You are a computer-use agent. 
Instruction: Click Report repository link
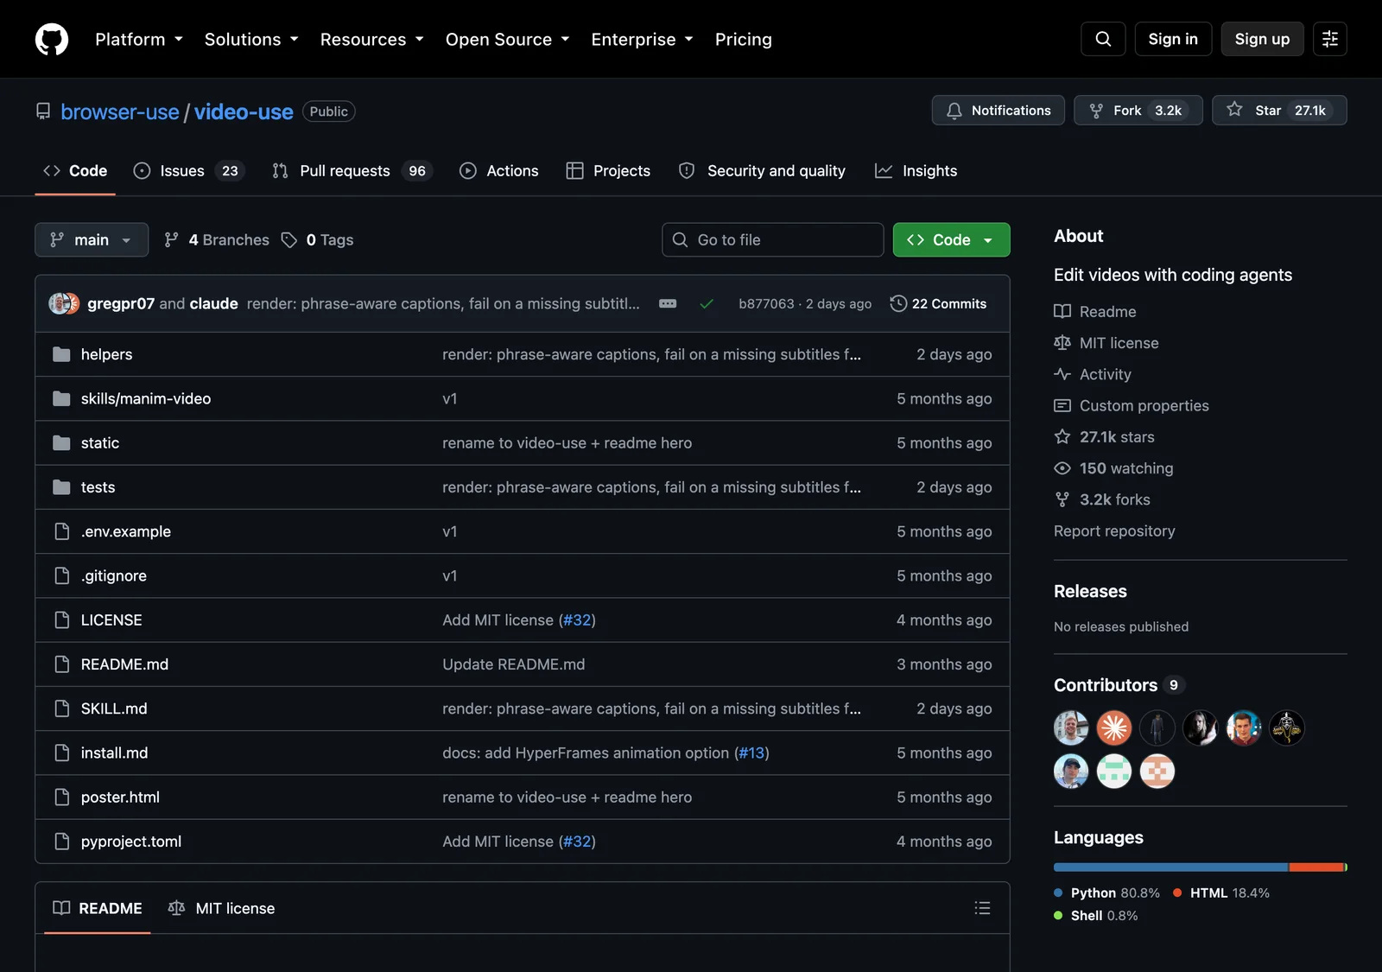point(1114,531)
